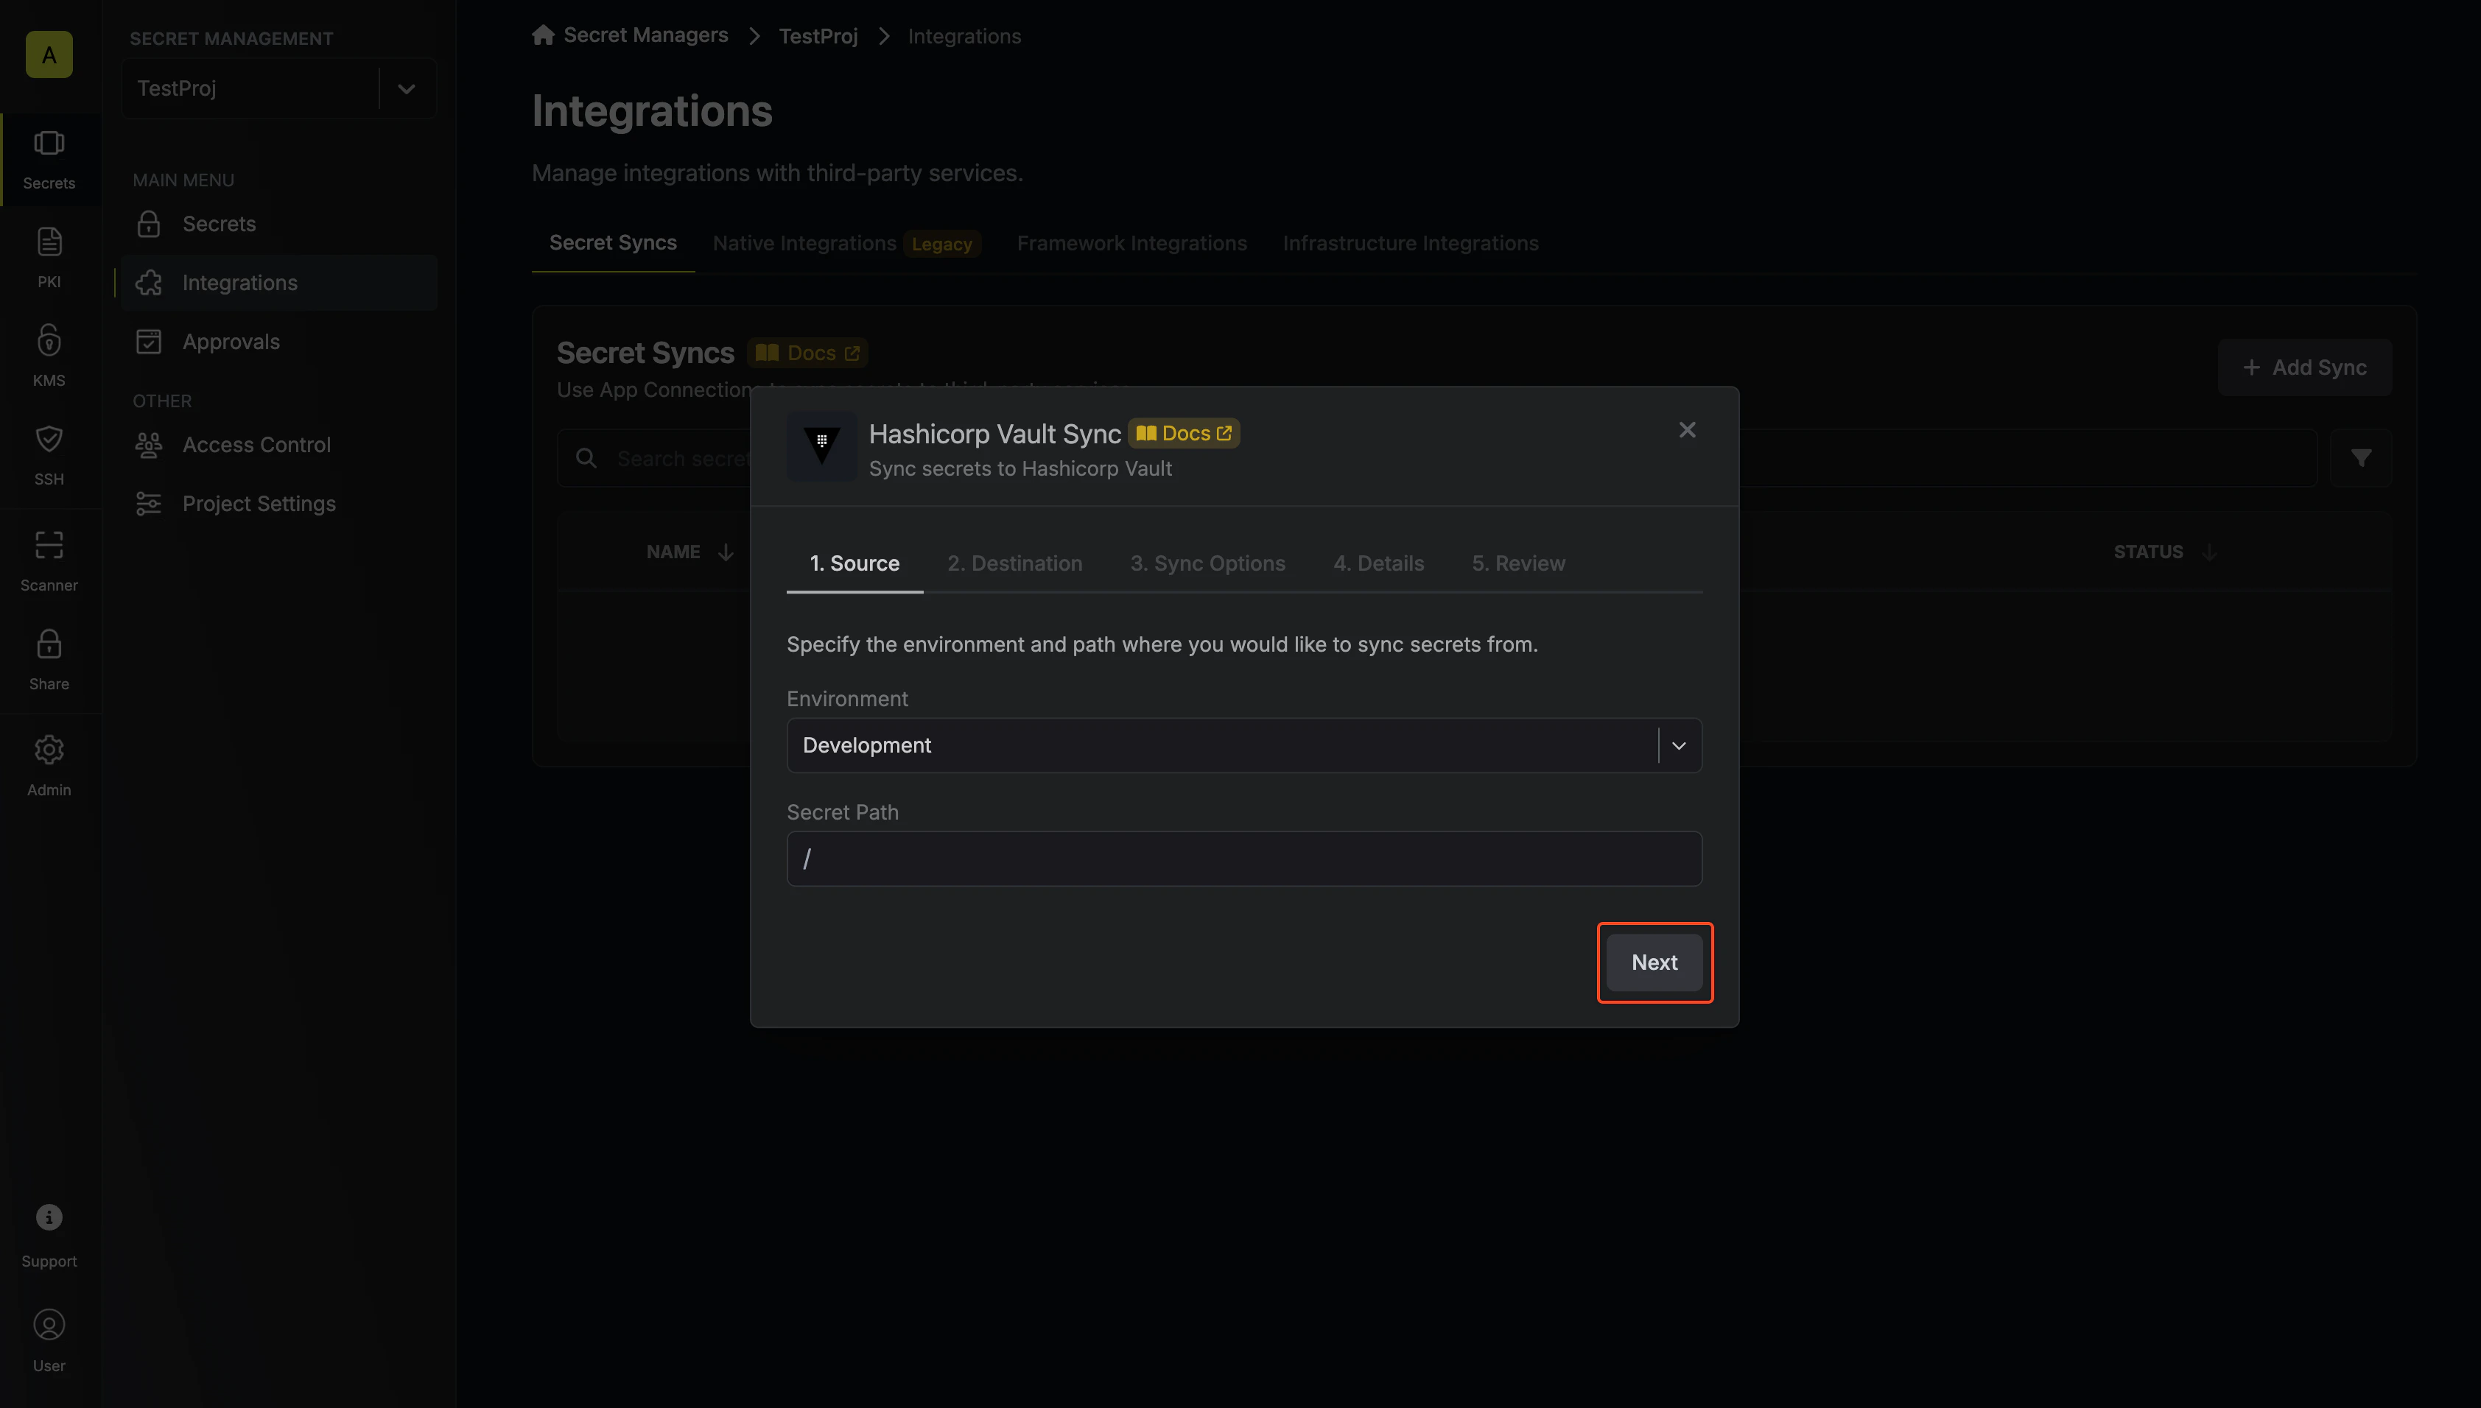This screenshot has width=2481, height=1408.
Task: Click the Next button in the dialog
Action: pos(1654,962)
